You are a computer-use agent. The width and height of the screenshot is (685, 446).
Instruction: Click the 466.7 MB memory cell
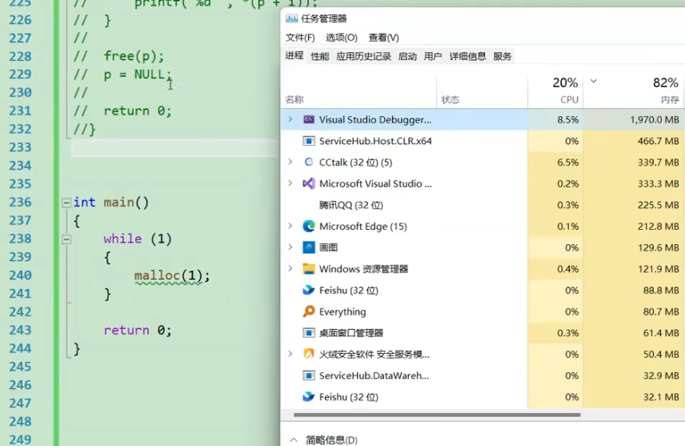pyautogui.click(x=634, y=141)
